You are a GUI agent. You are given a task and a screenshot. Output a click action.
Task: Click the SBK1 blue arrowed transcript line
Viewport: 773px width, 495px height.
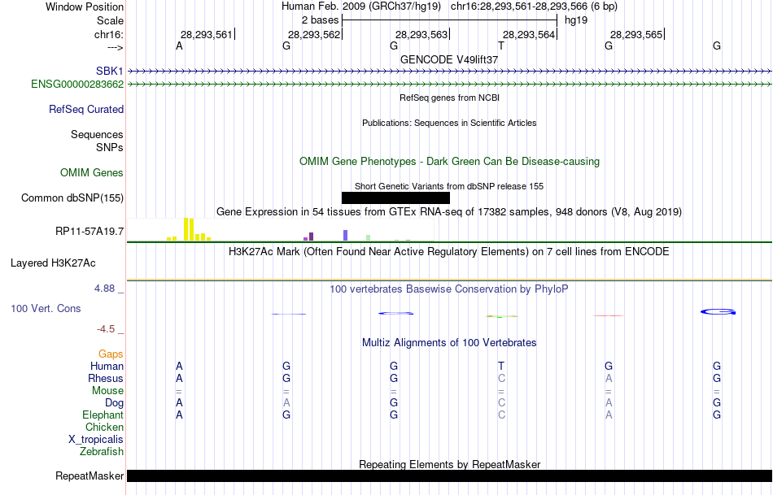coord(449,72)
